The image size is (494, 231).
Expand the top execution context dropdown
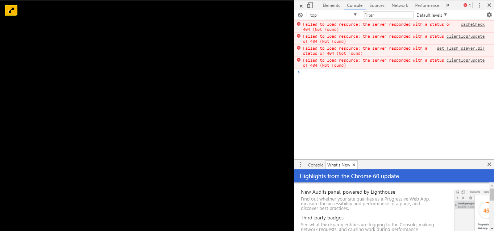333,15
